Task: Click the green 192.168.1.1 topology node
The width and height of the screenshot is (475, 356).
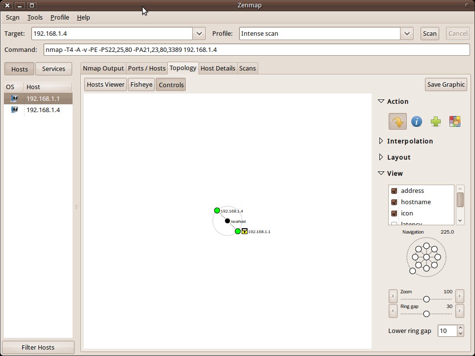Action: tap(238, 231)
